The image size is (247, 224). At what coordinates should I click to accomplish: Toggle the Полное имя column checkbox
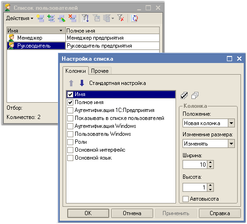[x=70, y=103]
